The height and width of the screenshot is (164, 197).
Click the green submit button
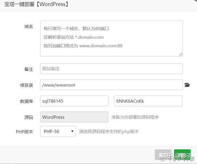click(x=182, y=155)
